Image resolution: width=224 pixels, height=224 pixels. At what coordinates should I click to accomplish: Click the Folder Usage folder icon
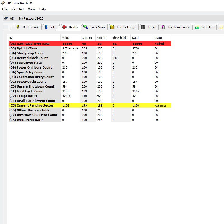coord(112,27)
